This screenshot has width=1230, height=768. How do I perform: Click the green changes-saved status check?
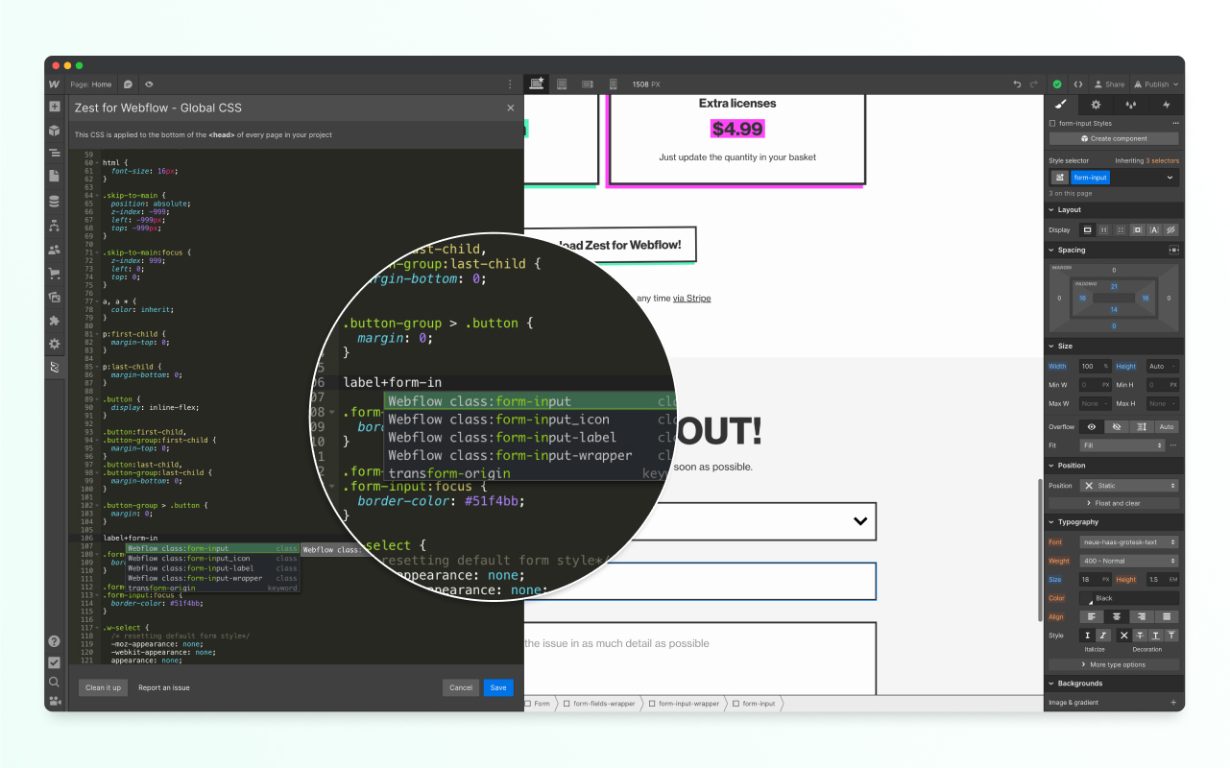(x=1057, y=84)
